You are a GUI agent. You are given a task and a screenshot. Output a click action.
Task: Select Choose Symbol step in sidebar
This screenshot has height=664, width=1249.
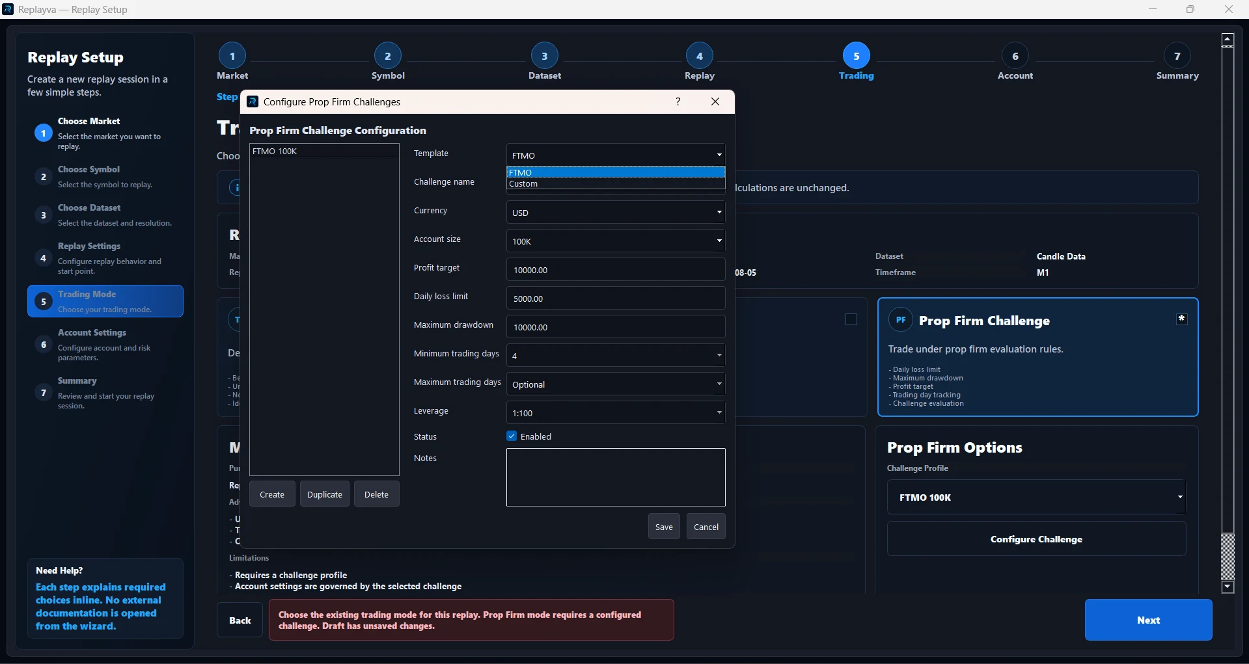pos(105,176)
